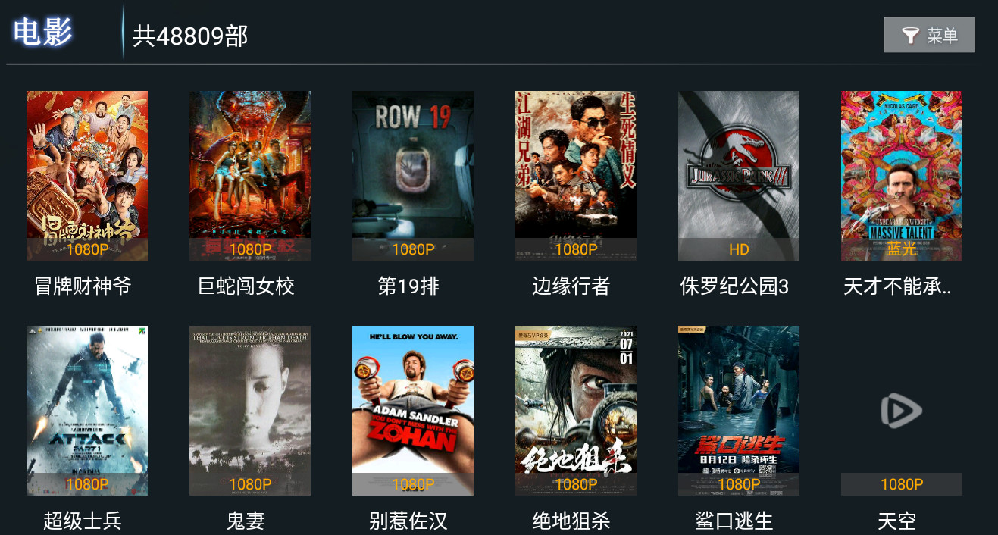Open the 鲨口逃生 movie poster
Image resolution: width=998 pixels, height=535 pixels.
pos(739,411)
